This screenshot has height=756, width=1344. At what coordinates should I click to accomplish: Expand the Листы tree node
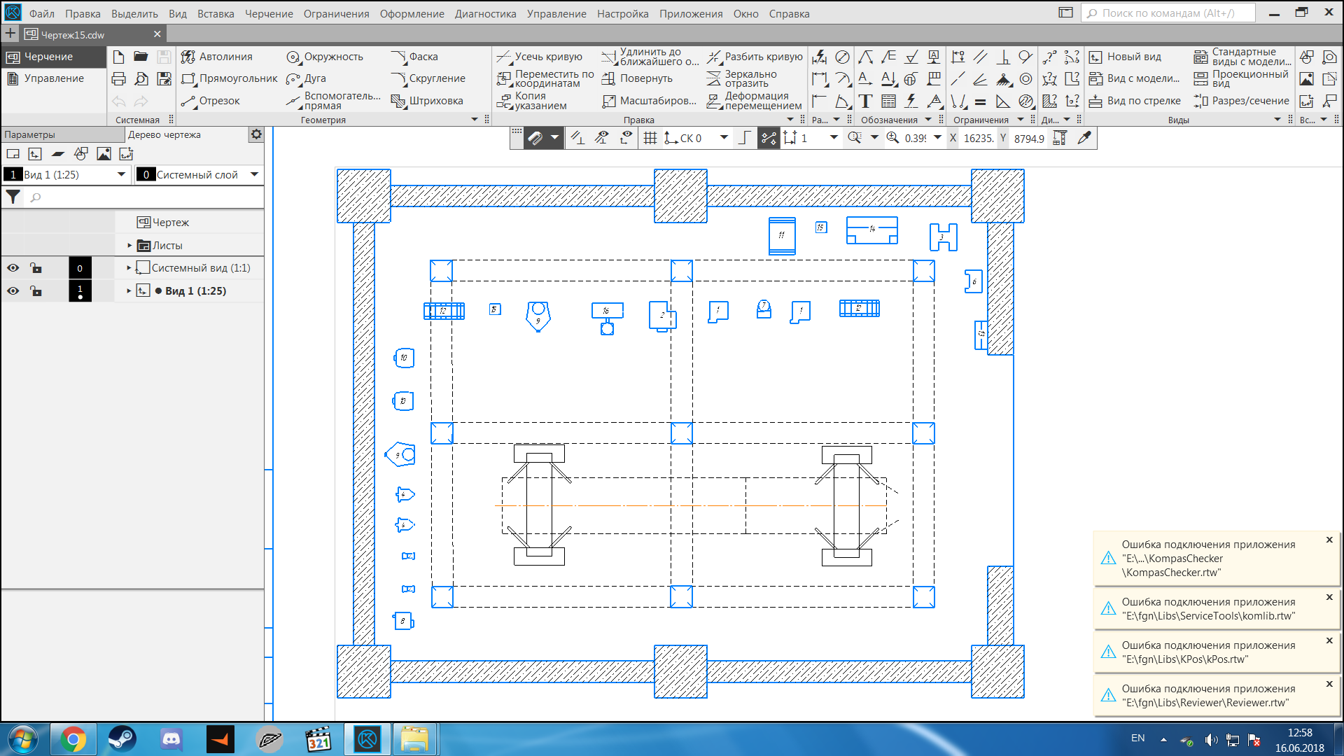(x=129, y=246)
